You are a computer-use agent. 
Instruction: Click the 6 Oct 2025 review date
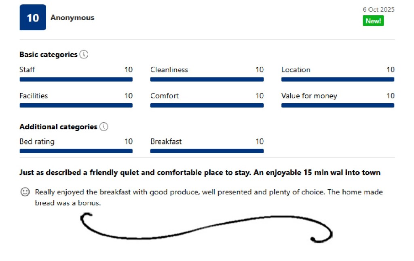(x=378, y=10)
